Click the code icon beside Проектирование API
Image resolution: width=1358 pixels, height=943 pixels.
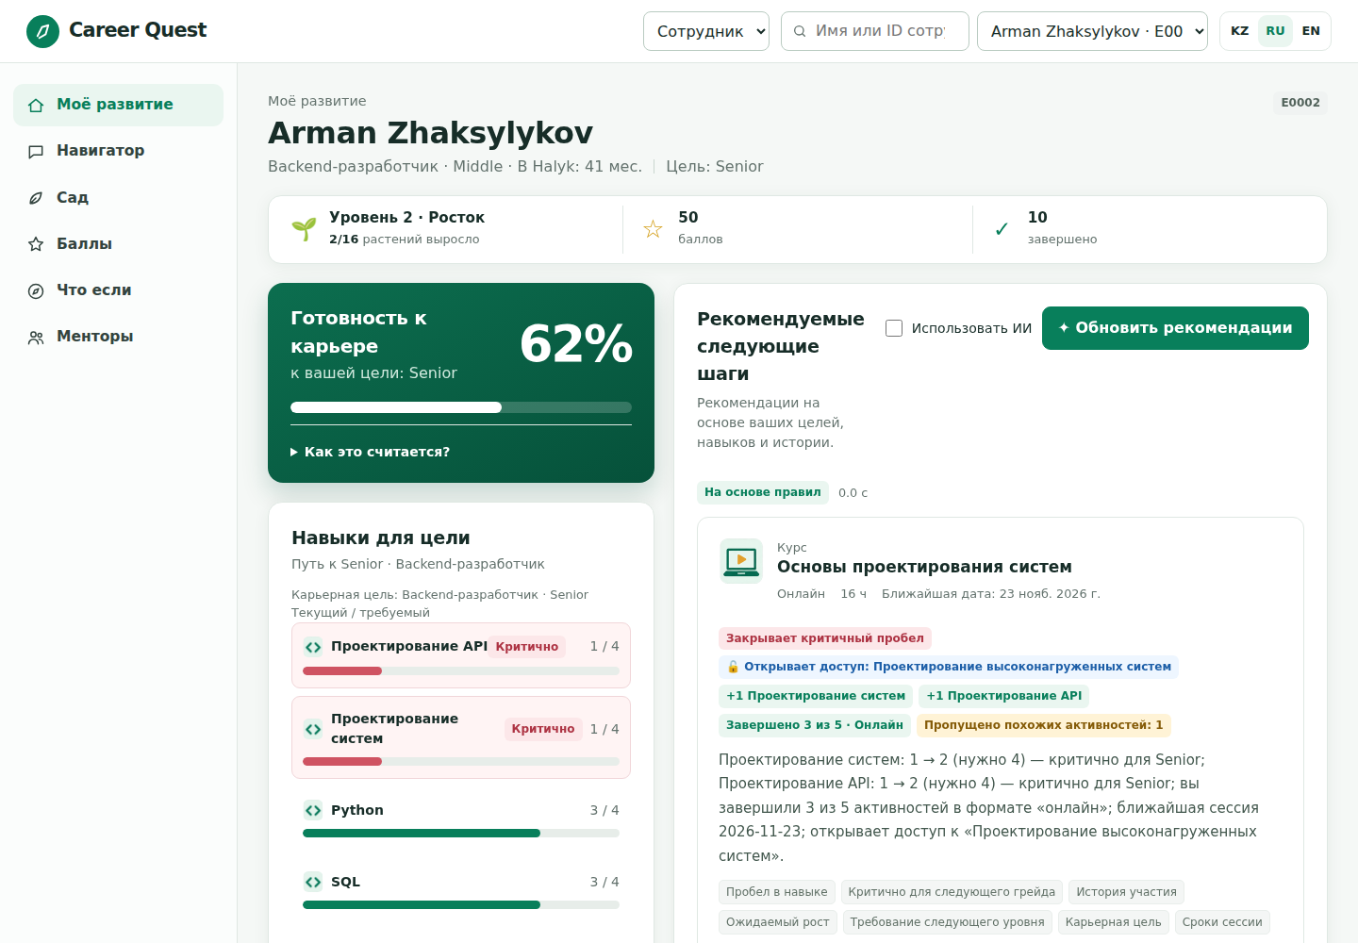coord(313,647)
